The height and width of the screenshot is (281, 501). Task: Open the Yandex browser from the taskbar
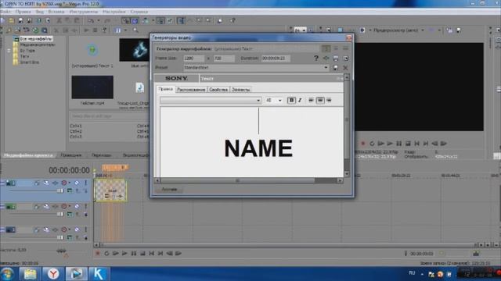[53, 274]
